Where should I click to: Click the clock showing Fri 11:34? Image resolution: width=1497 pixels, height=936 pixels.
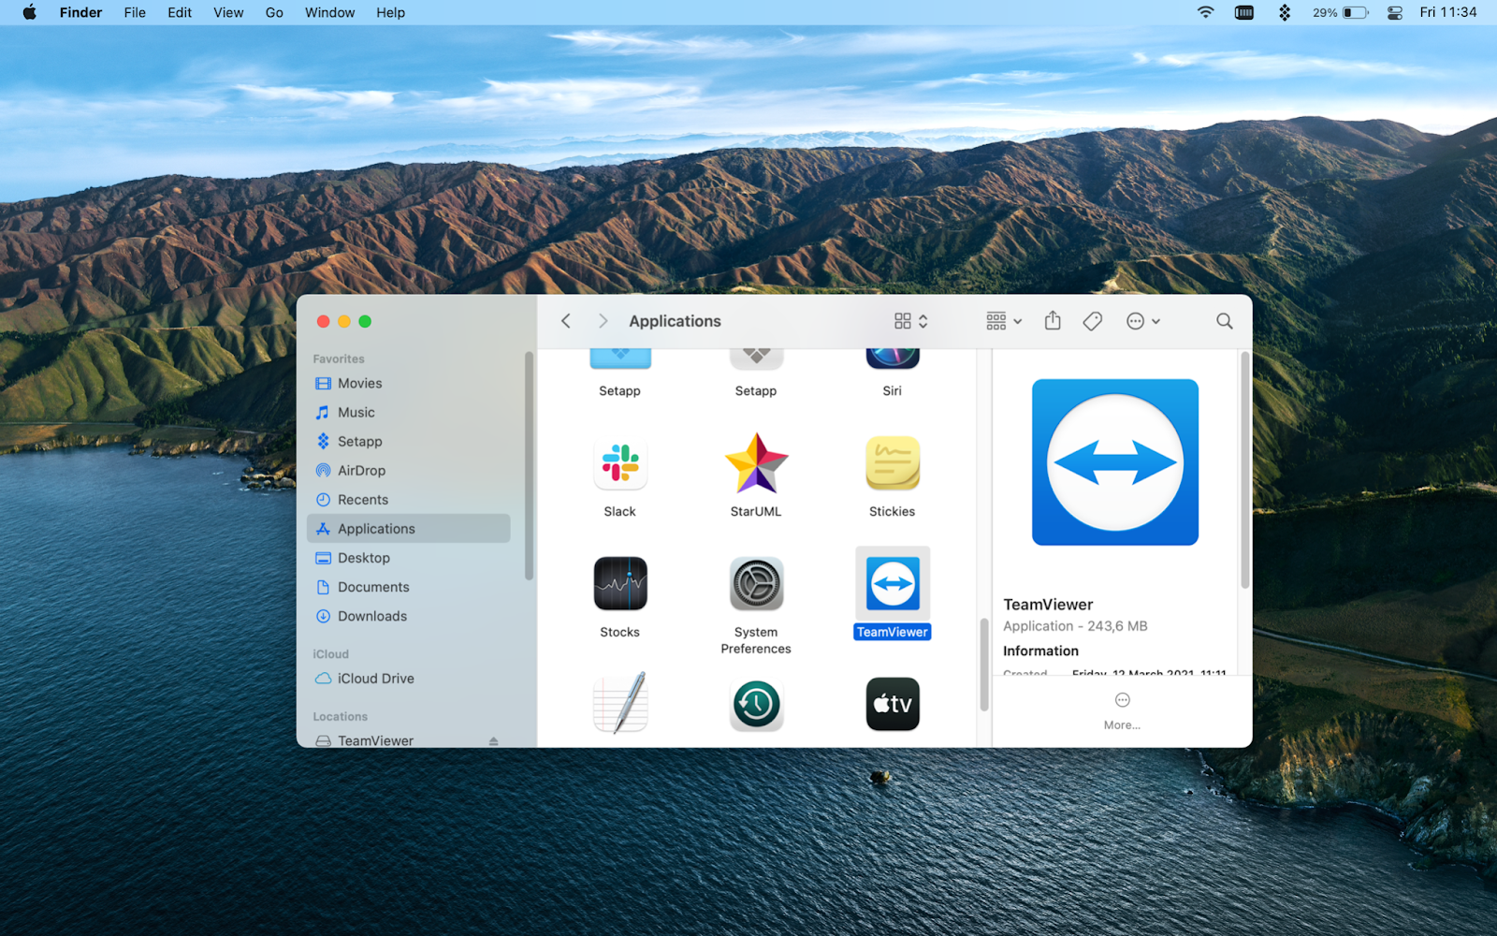tap(1447, 12)
